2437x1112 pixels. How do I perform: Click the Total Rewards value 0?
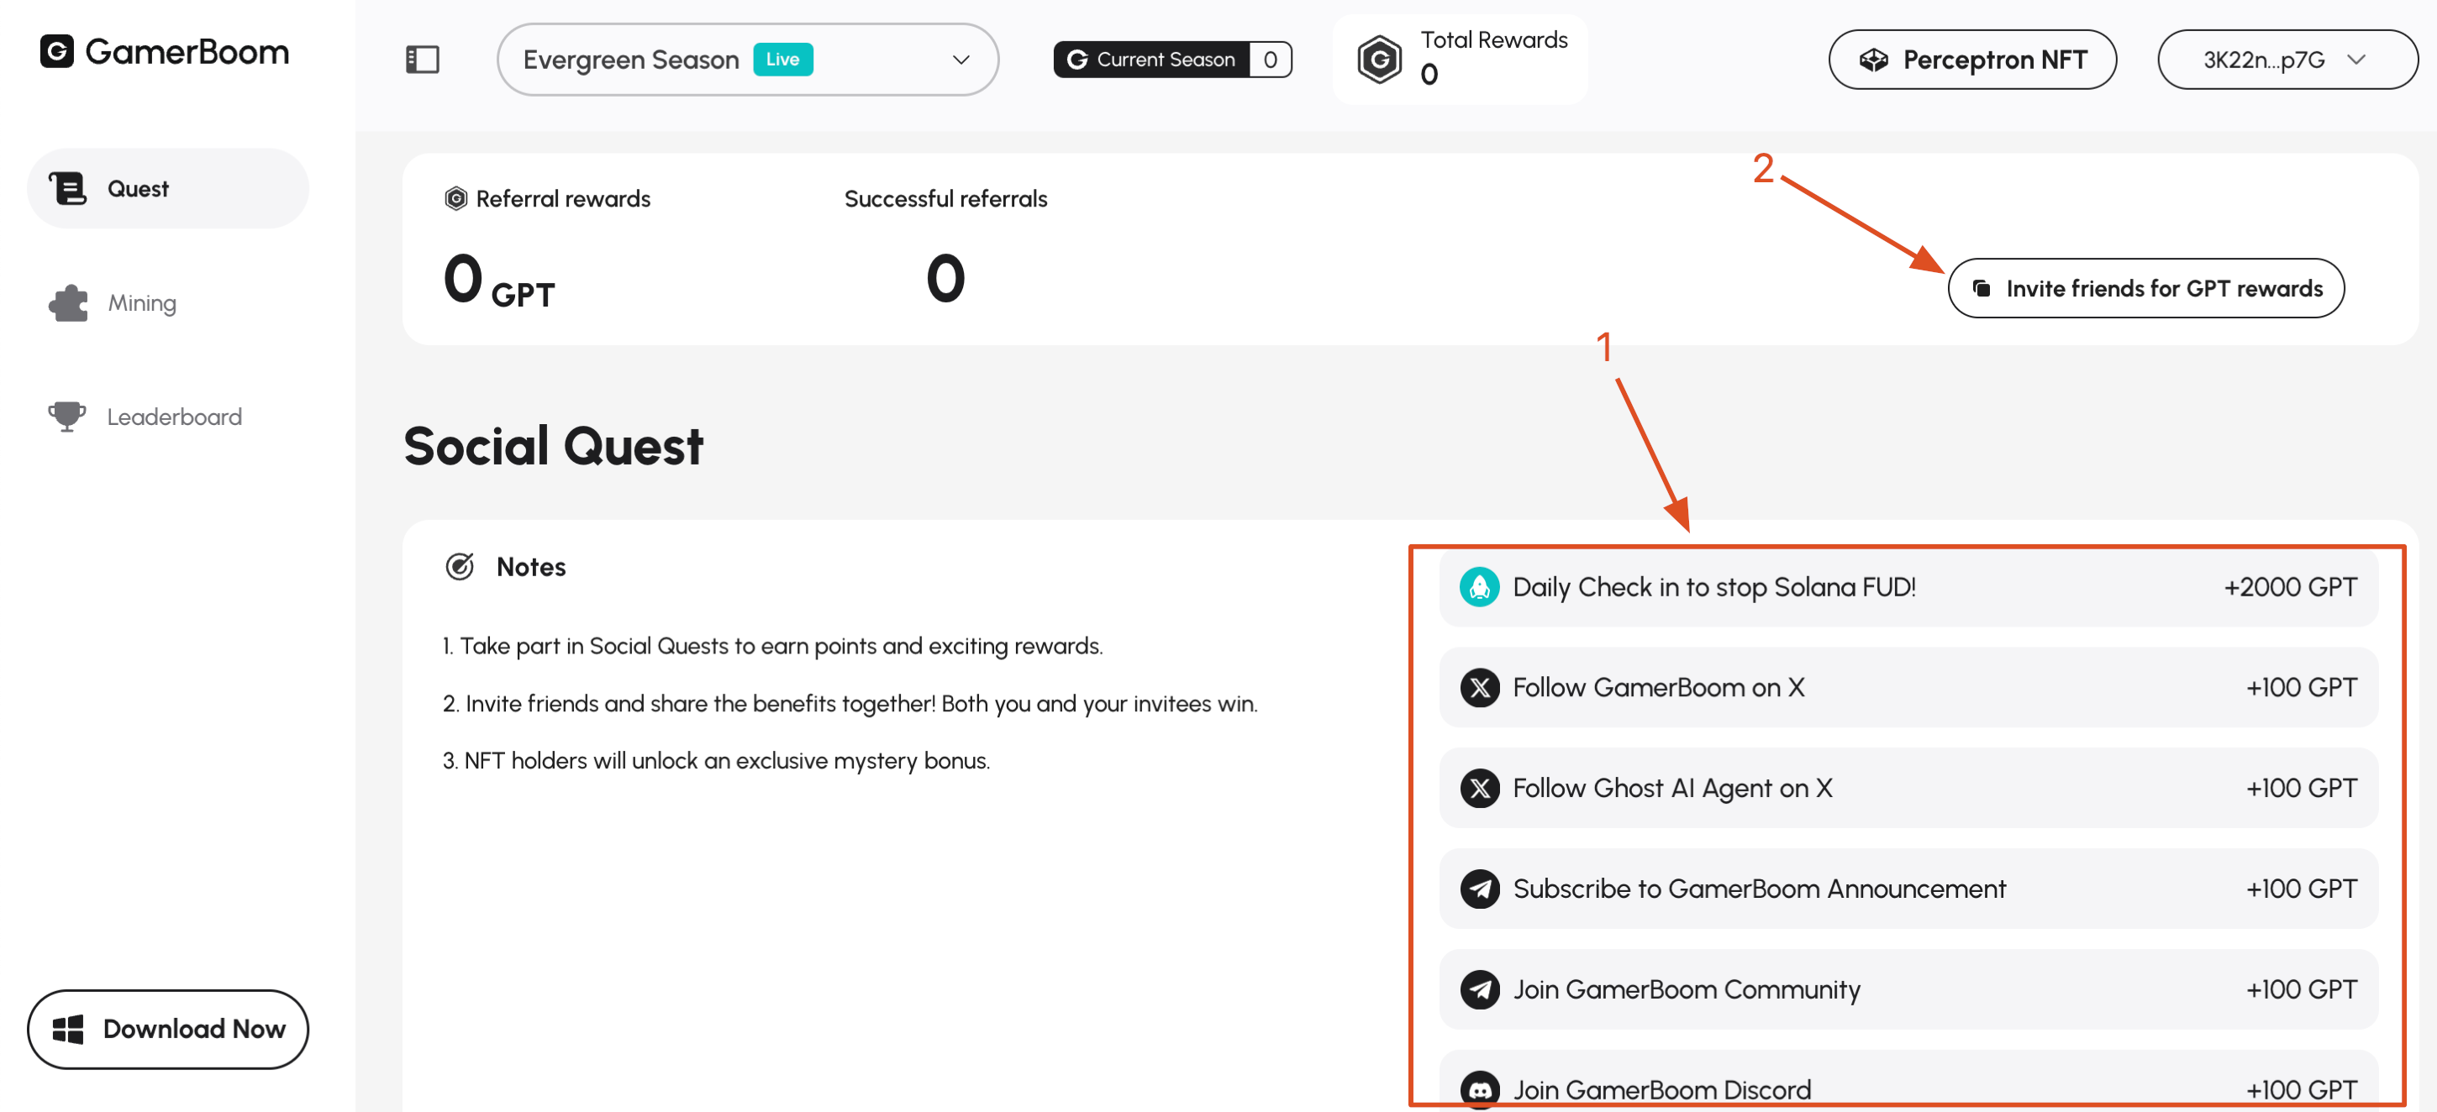click(x=1429, y=75)
